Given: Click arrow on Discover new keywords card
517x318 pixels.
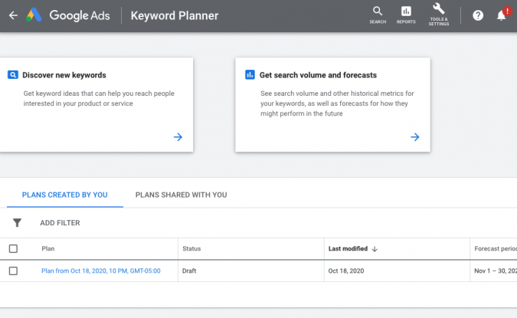Looking at the screenshot, I should pyautogui.click(x=178, y=137).
